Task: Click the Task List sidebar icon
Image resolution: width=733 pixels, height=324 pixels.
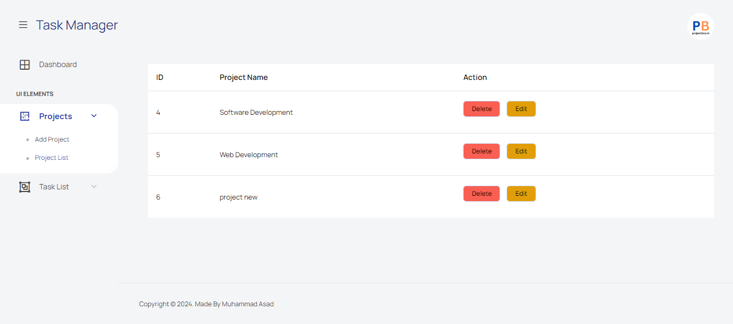Action: [25, 187]
